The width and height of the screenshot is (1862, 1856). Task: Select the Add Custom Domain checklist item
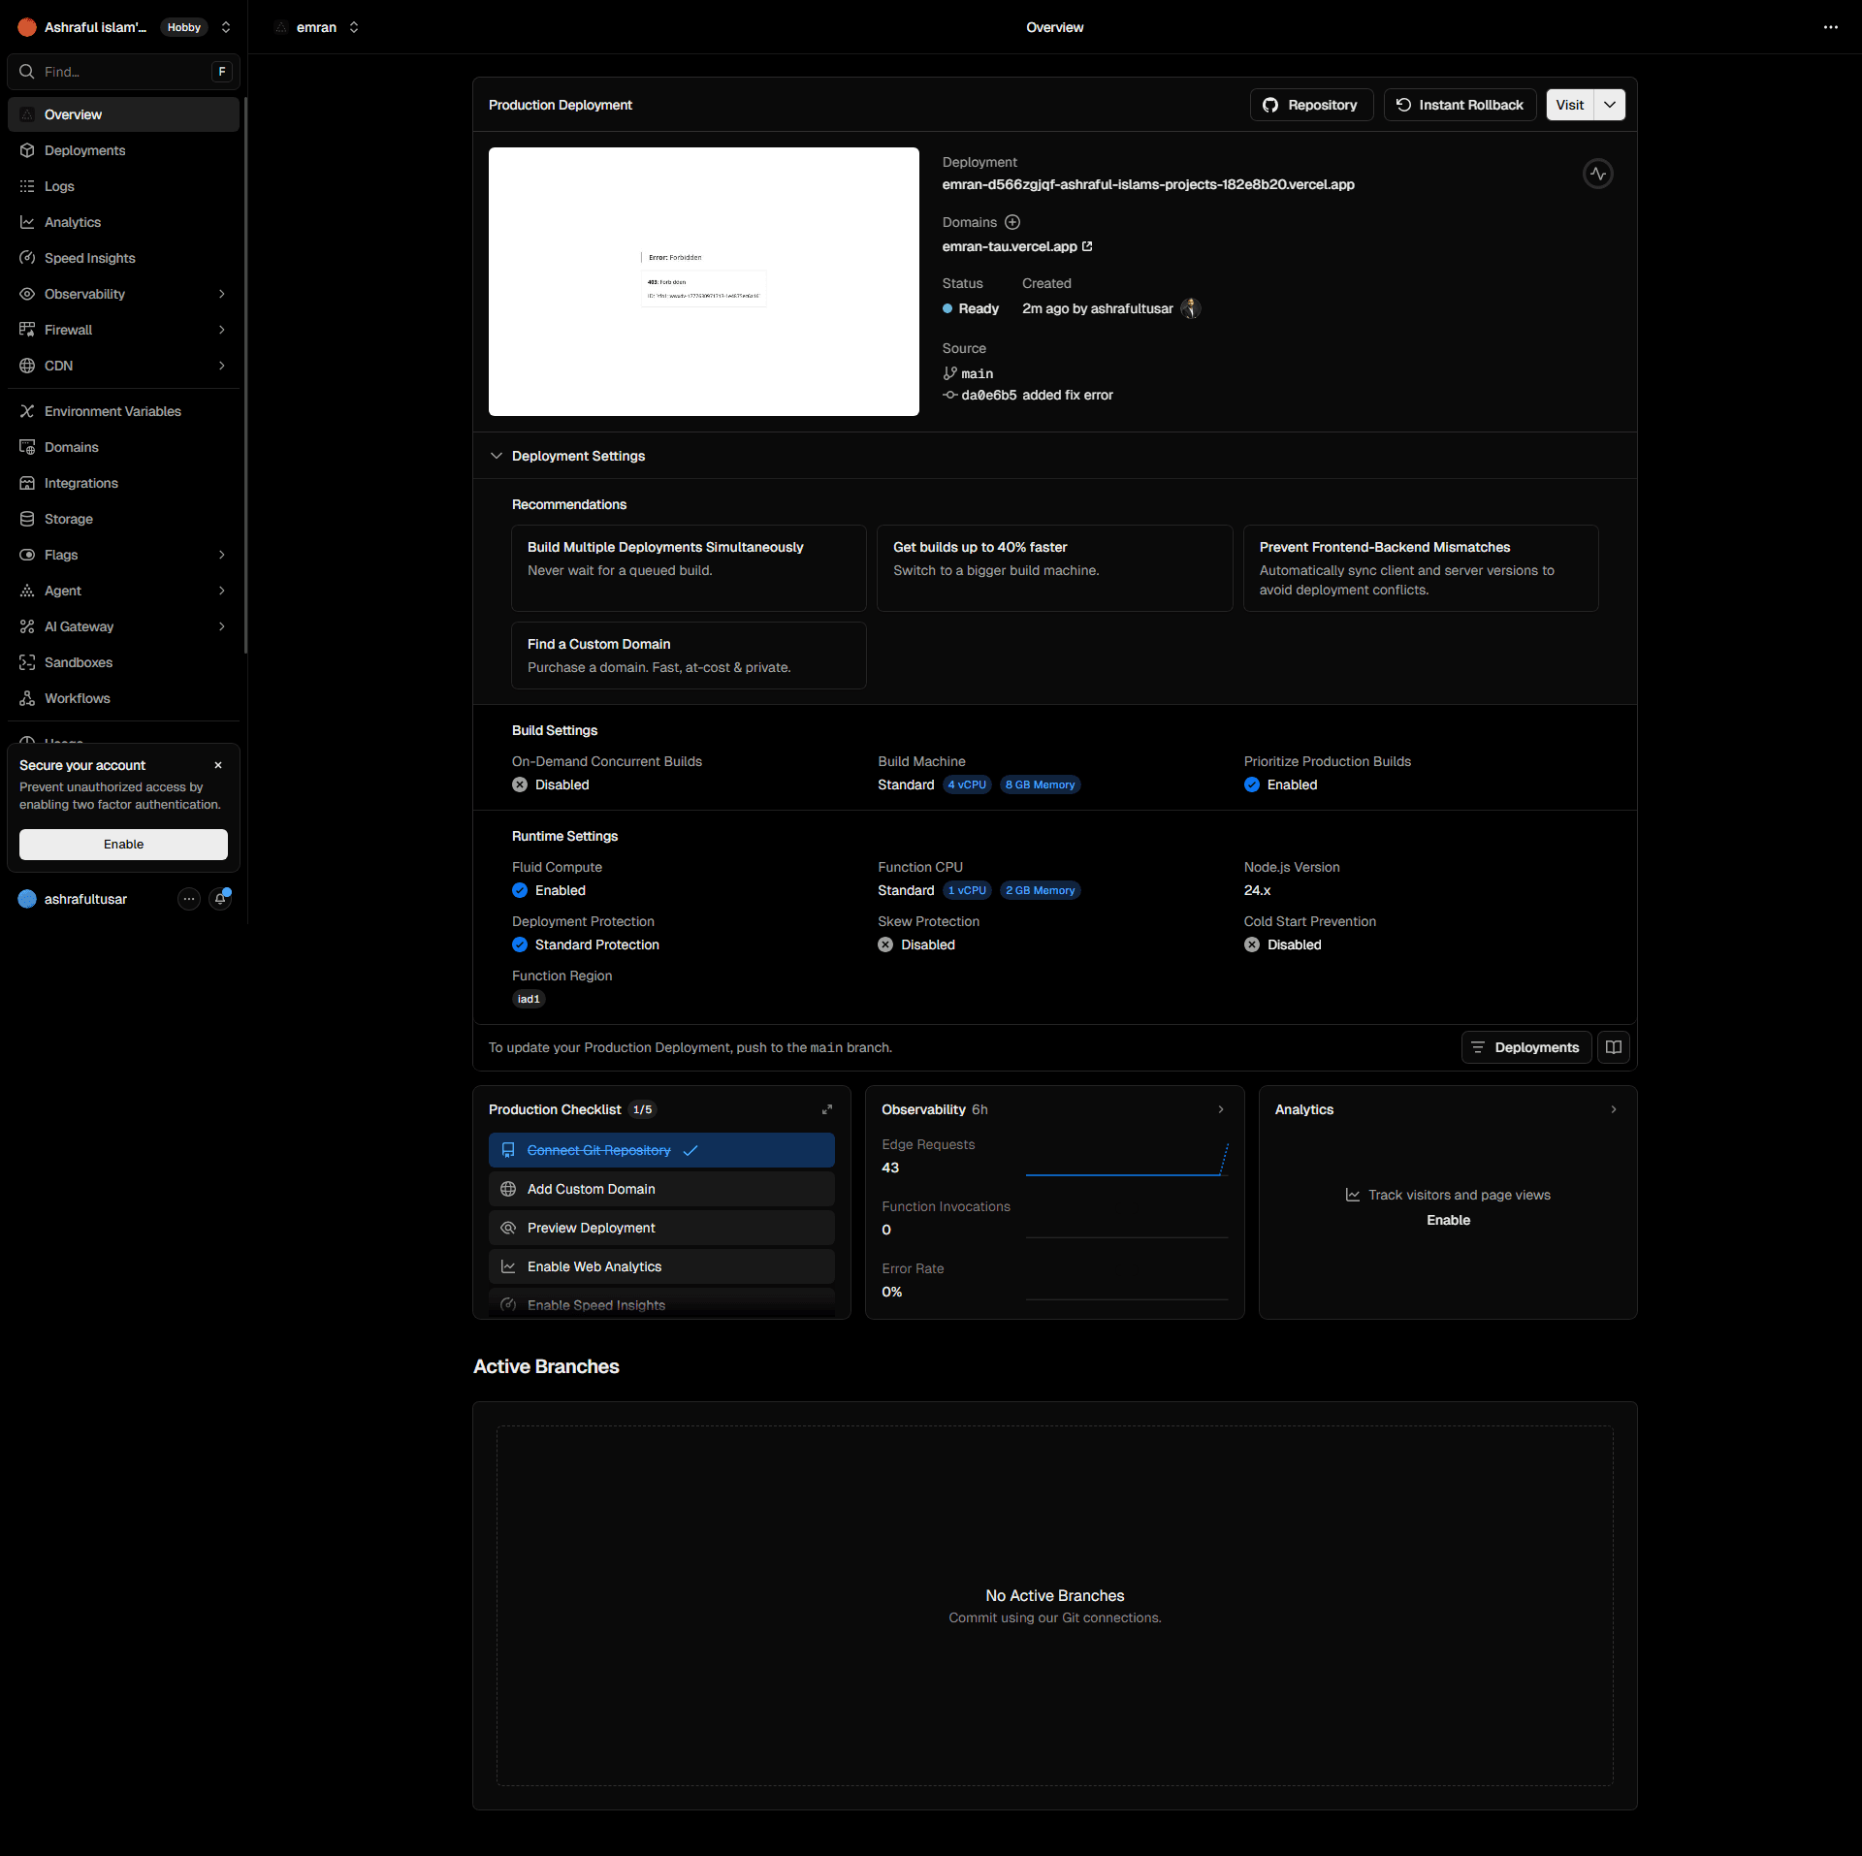point(661,1189)
